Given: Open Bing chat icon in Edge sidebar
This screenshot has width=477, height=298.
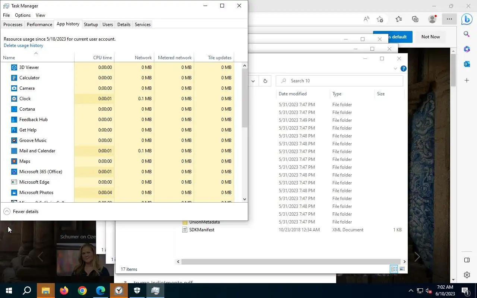Looking at the screenshot, I should 467,19.
